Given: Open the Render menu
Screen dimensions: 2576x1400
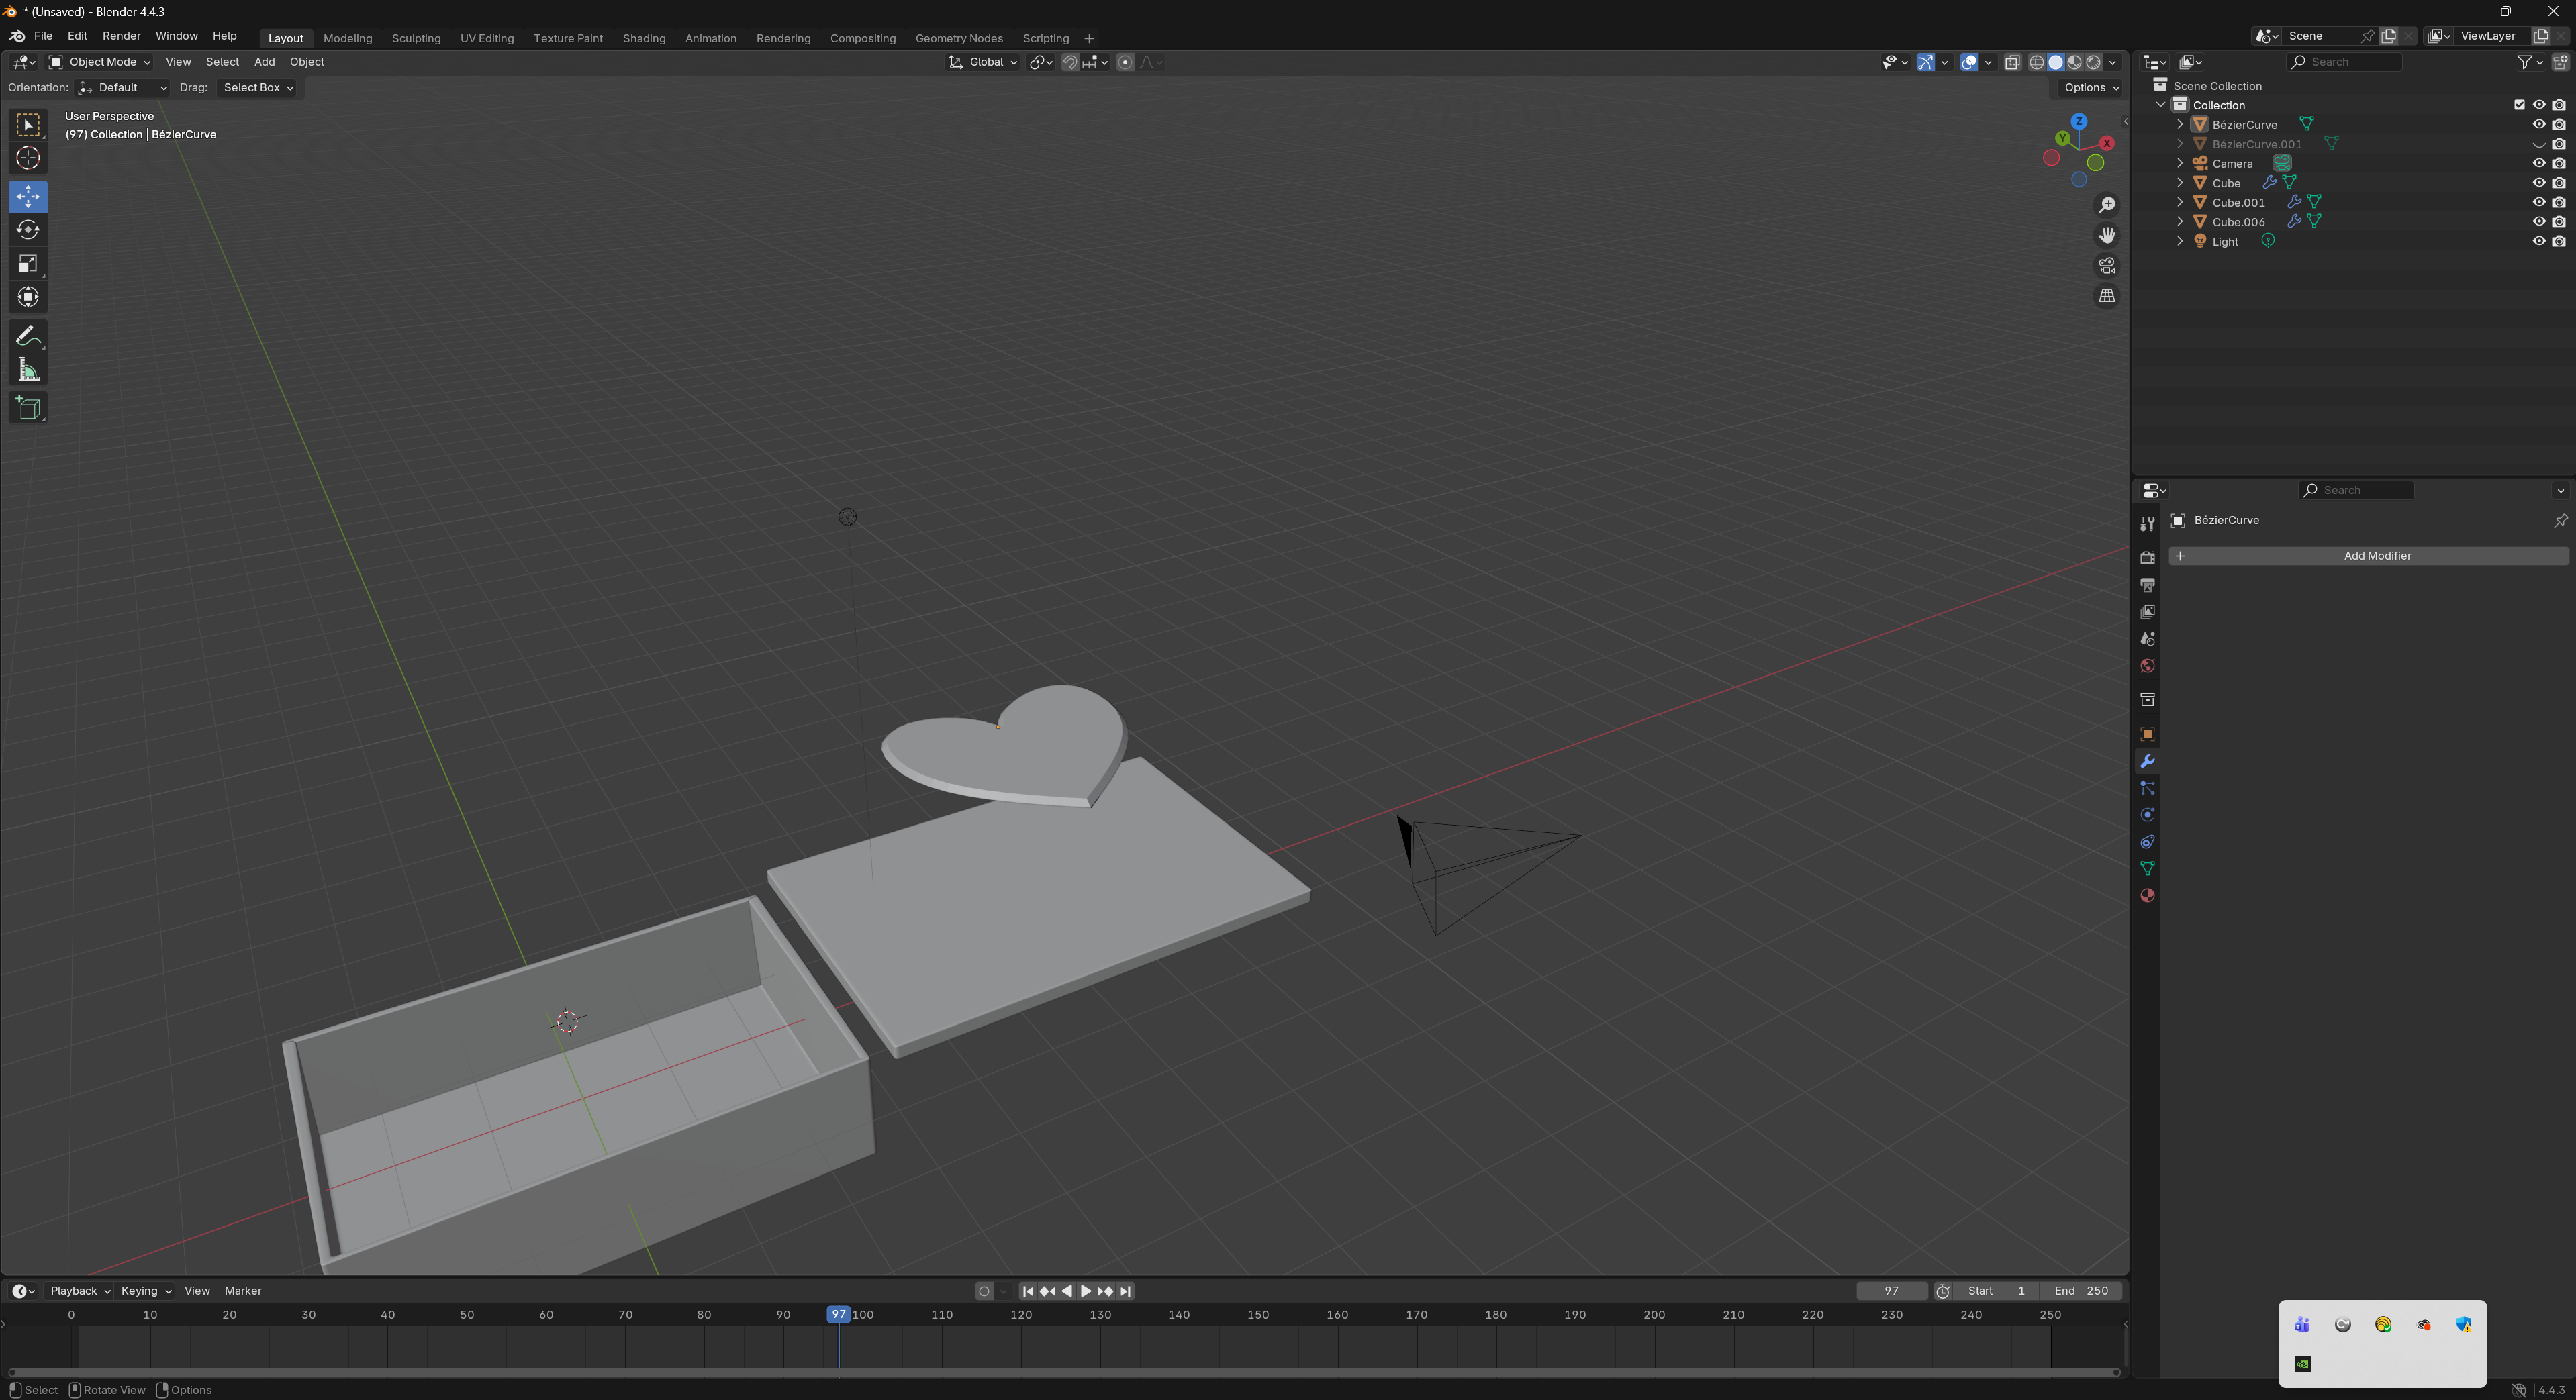Looking at the screenshot, I should click(x=121, y=36).
